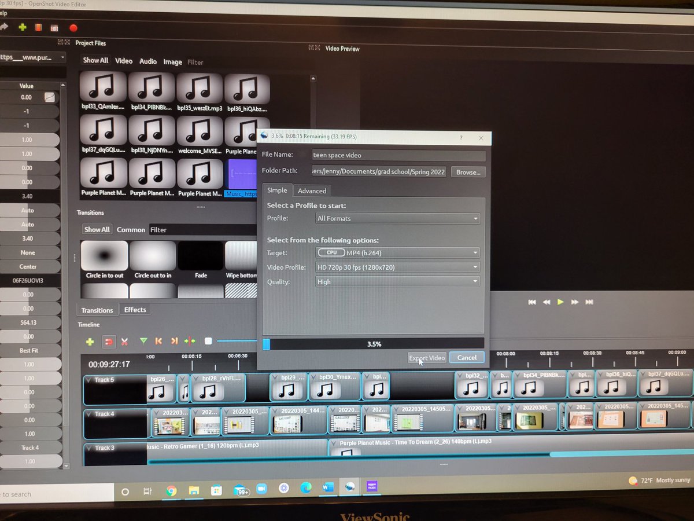
Task: Click the help question mark in dialog title
Action: [461, 138]
